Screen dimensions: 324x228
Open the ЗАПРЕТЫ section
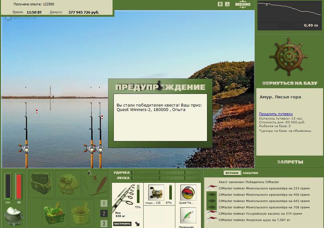coord(290,162)
